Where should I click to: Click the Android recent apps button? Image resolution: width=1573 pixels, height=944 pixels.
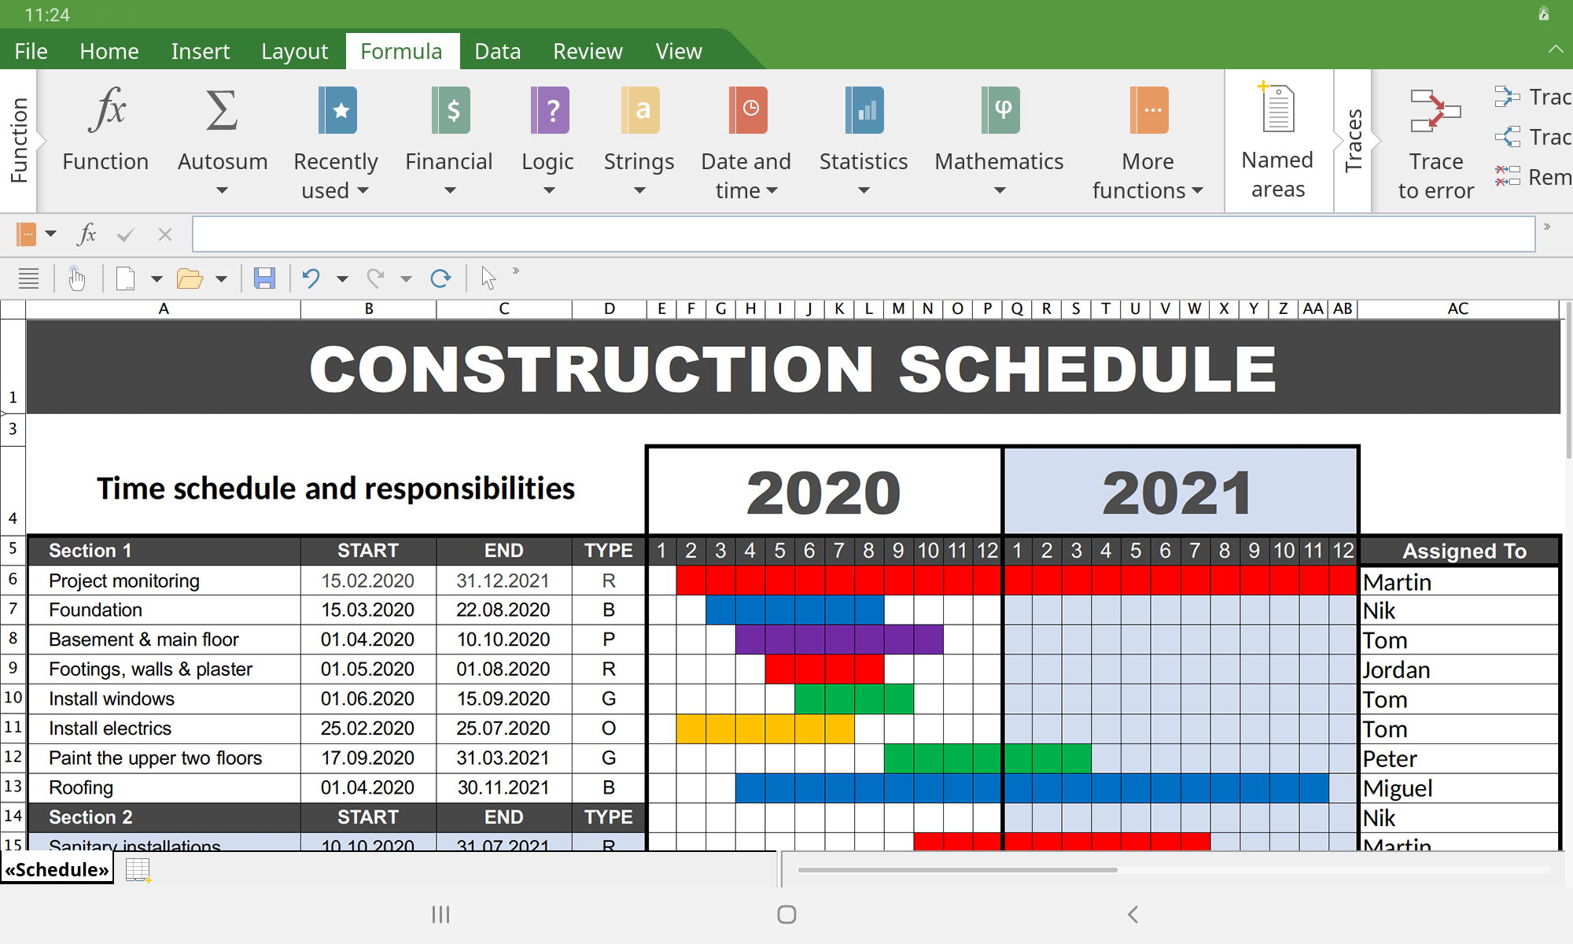pos(440,914)
